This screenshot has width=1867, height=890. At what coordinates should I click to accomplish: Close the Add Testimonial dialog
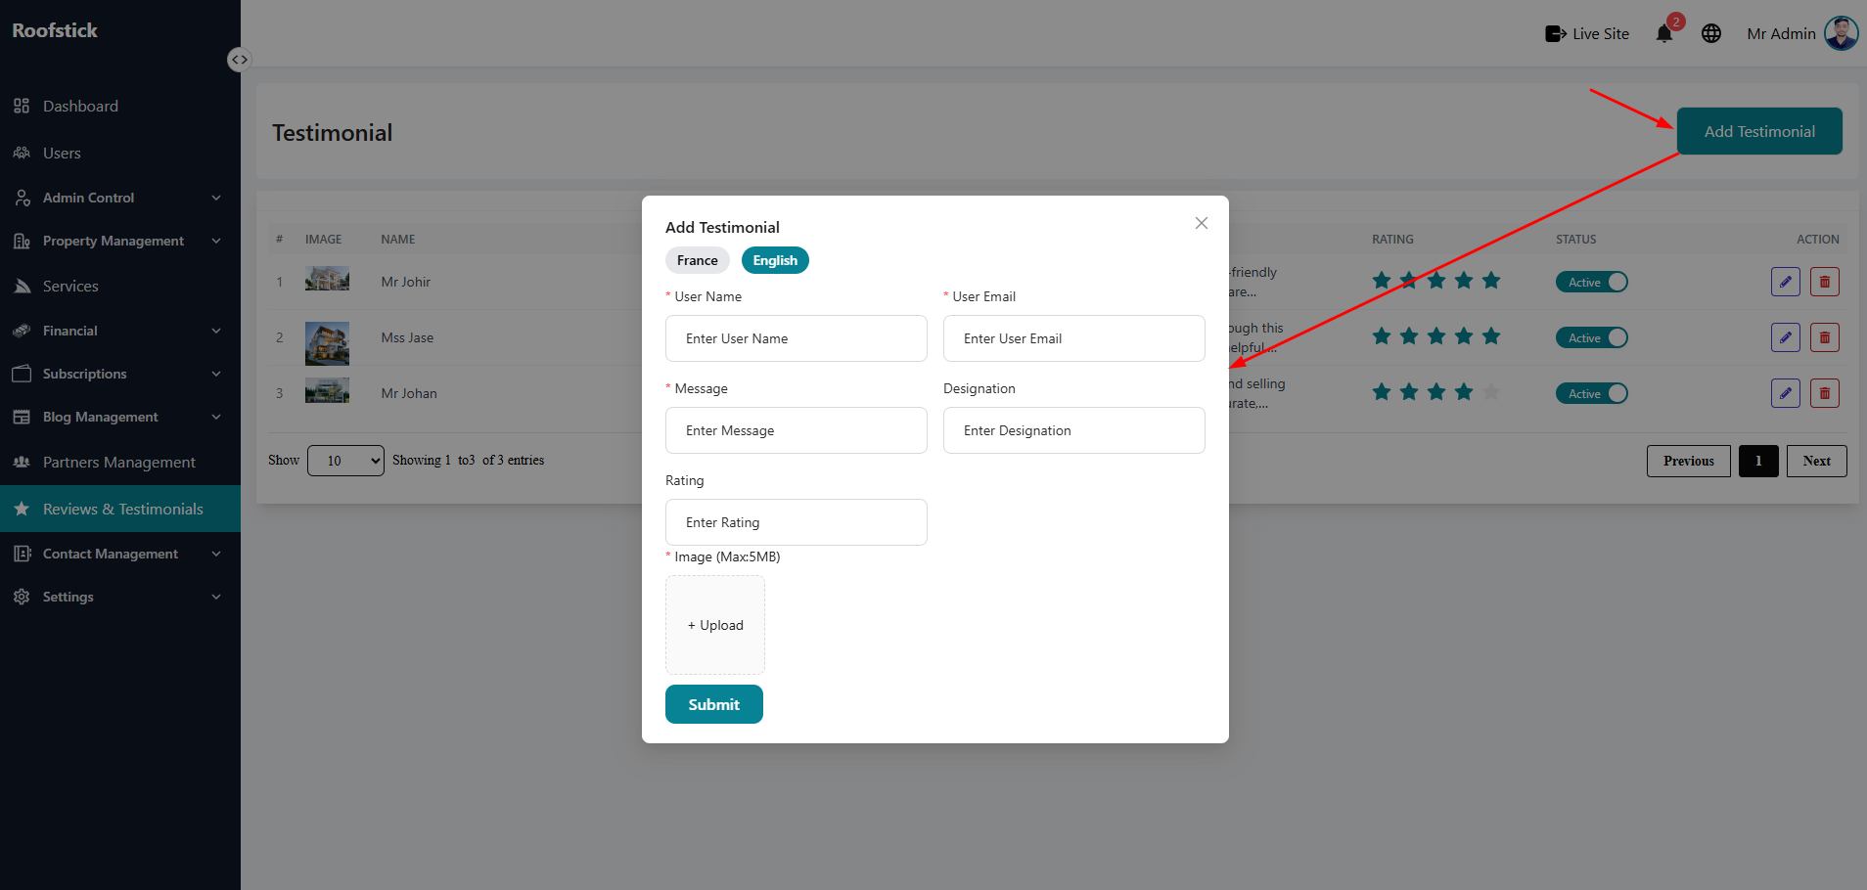click(x=1202, y=223)
